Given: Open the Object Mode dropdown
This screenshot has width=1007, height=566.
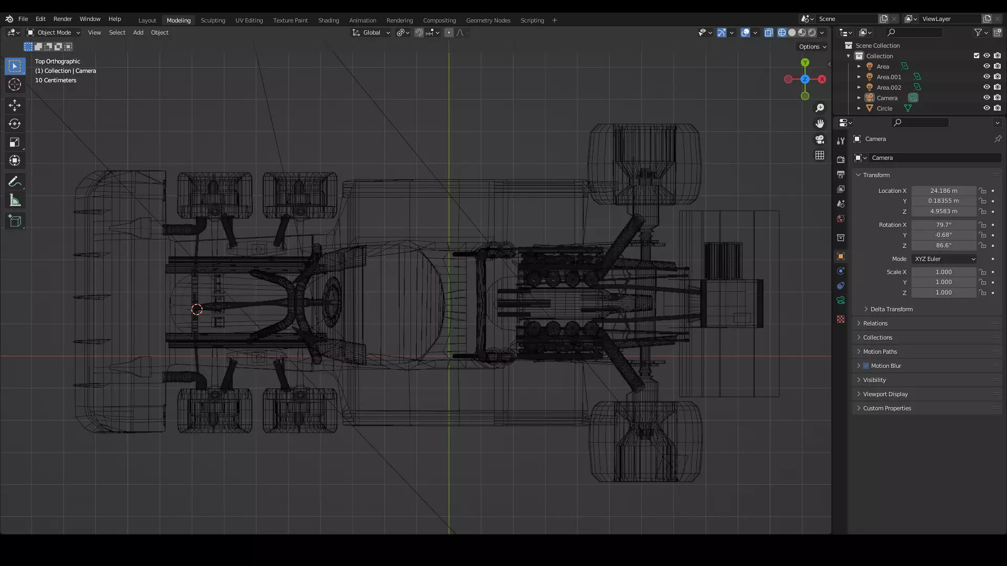Looking at the screenshot, I should pos(53,32).
